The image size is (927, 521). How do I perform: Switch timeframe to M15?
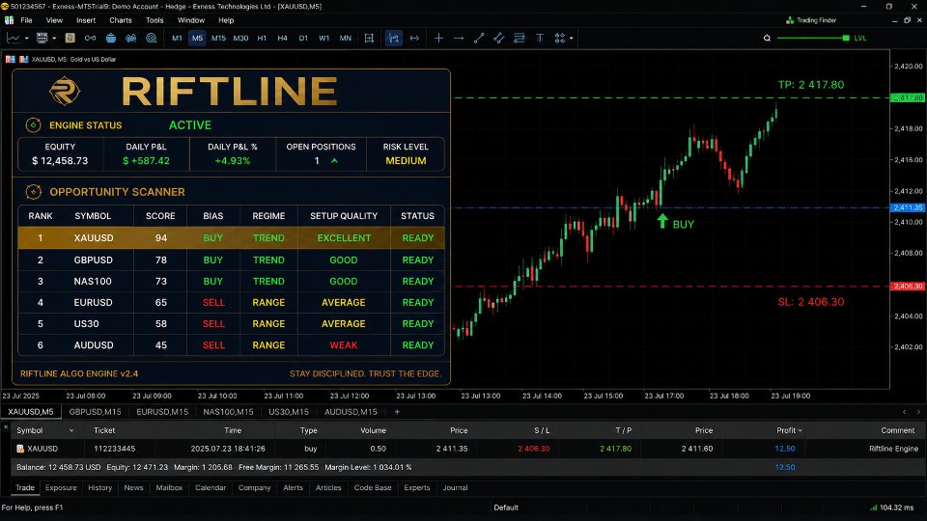(219, 38)
